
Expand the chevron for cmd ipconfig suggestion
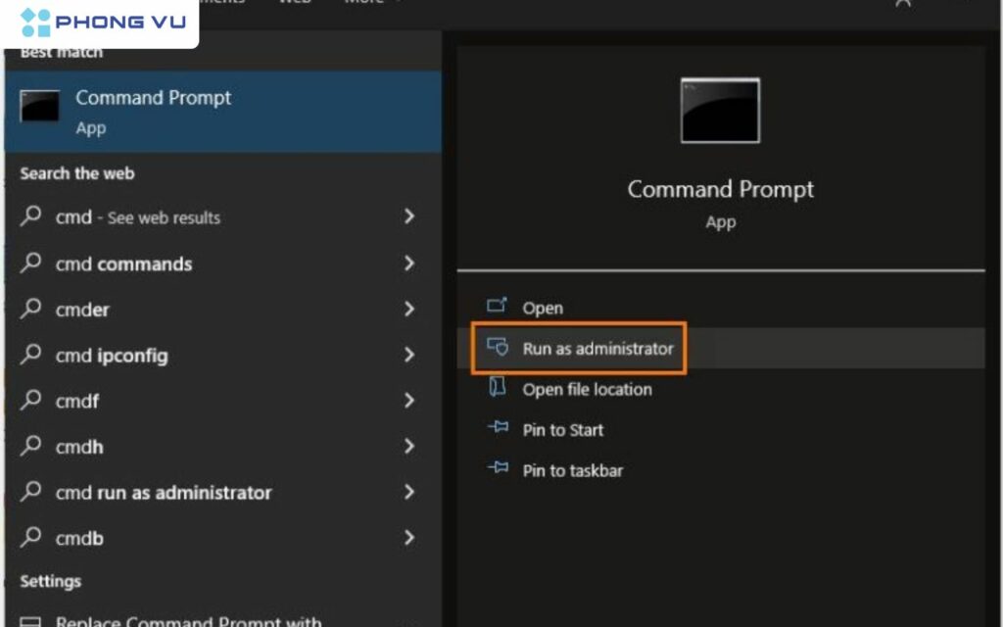coord(409,355)
